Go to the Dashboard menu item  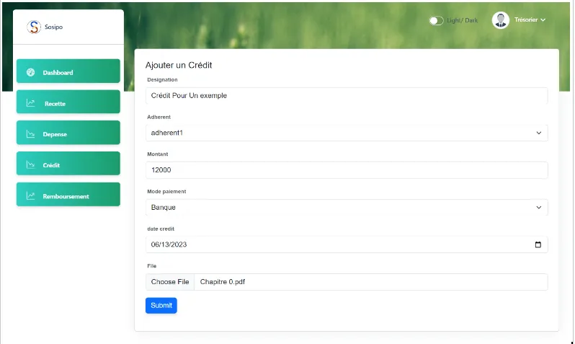click(x=68, y=71)
